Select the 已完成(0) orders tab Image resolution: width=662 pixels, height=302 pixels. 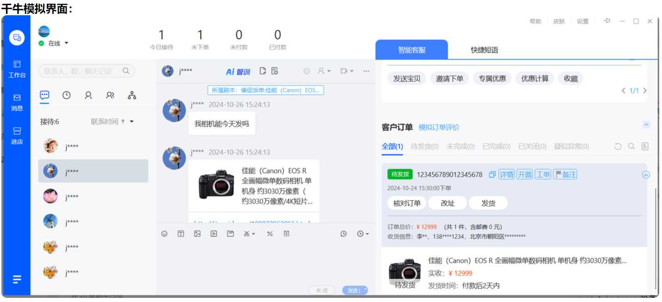[496, 146]
